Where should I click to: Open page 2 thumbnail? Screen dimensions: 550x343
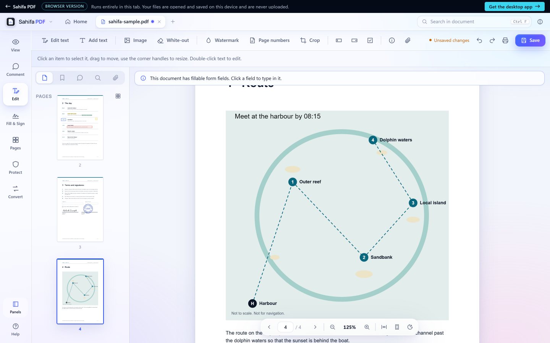80,127
